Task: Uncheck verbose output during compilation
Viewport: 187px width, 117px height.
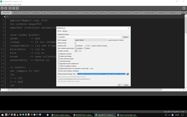Action: (76, 48)
